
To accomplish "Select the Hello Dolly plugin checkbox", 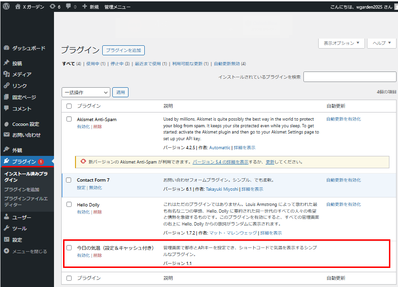I will (69, 205).
